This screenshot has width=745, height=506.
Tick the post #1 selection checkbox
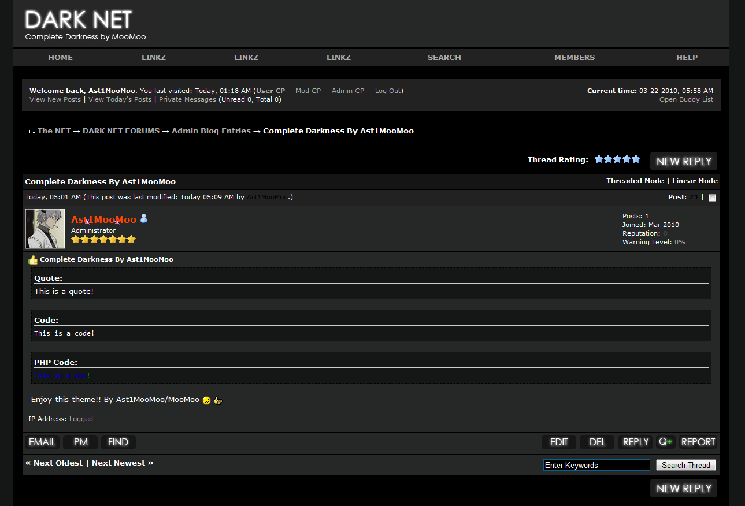click(712, 198)
